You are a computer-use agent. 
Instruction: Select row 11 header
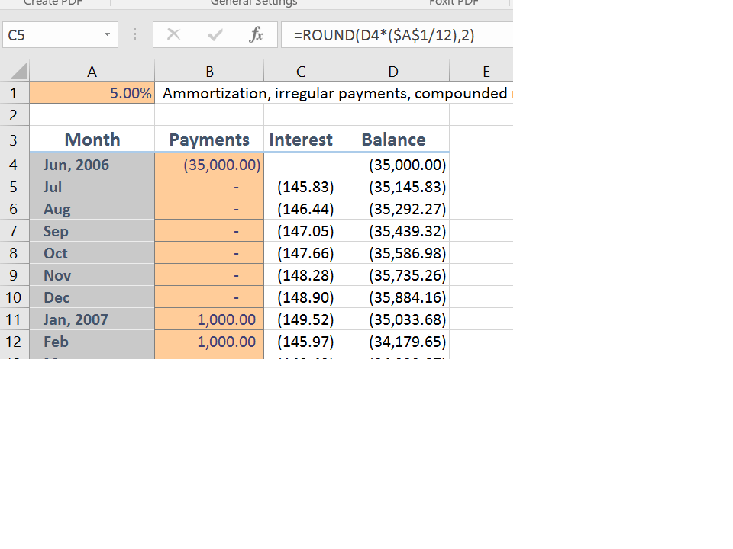pyautogui.click(x=14, y=319)
